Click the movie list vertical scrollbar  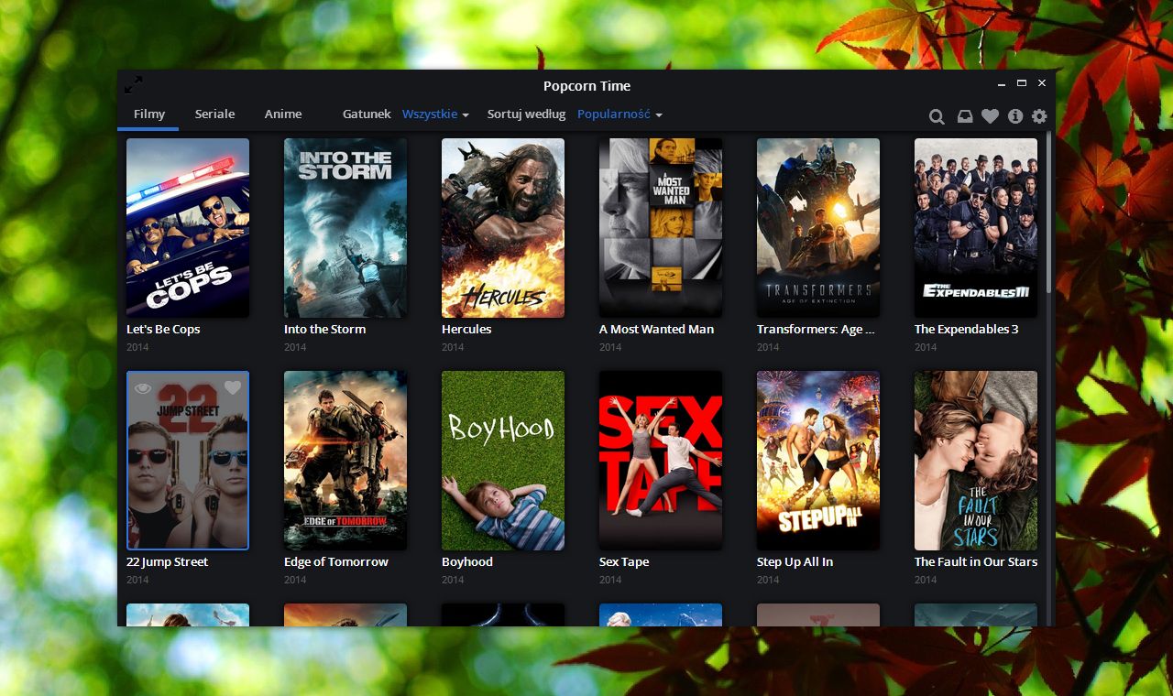click(1049, 212)
